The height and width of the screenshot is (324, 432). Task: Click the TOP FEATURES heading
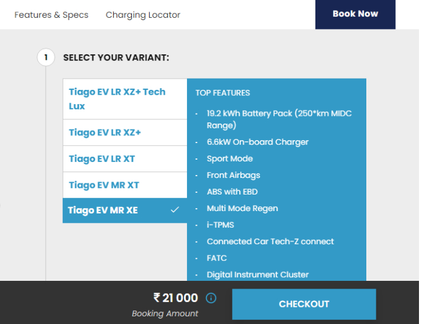(223, 93)
